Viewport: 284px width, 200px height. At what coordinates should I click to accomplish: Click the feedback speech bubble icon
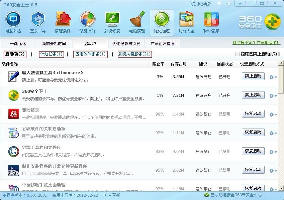tap(219, 4)
